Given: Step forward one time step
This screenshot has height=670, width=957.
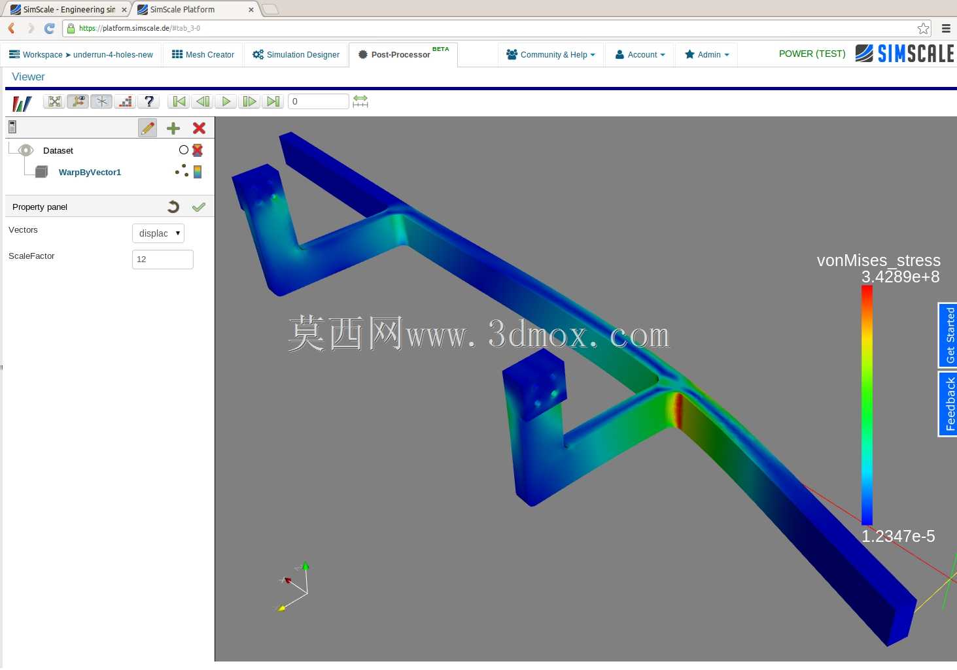Looking at the screenshot, I should (x=249, y=101).
